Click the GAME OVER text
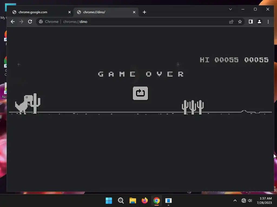This screenshot has height=207, width=277. 141,74
